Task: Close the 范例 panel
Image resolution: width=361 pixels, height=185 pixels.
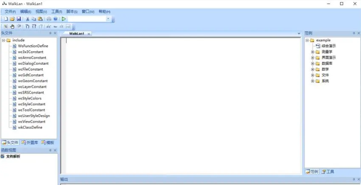Action: tap(359, 33)
